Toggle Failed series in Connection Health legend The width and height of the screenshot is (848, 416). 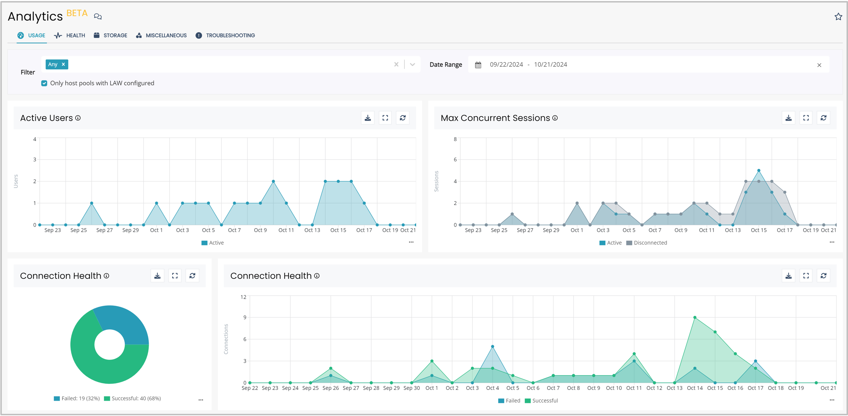click(x=509, y=400)
